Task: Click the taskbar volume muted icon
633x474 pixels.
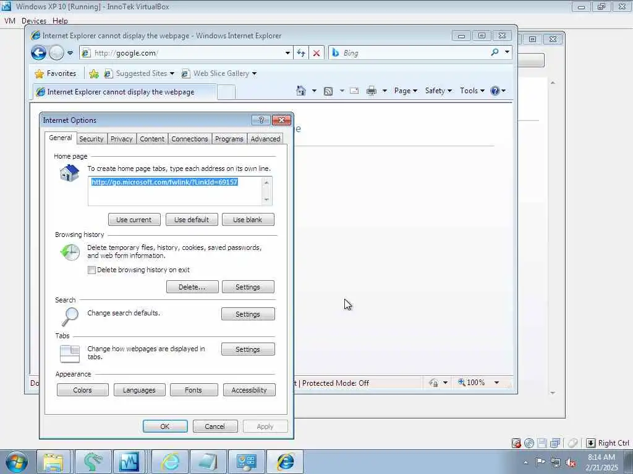Action: point(571,463)
